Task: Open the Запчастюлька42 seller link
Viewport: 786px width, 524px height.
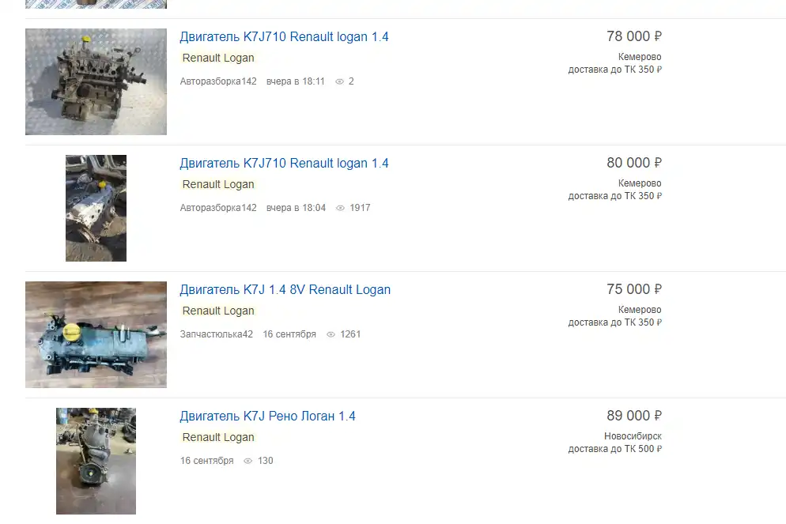Action: point(217,334)
